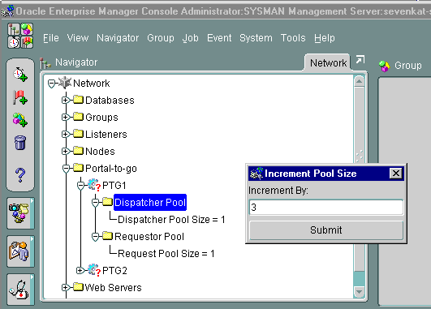Viewport: 431px width, 309px height.
Task: Click the Requestor Pool folder icon
Action: click(x=107, y=236)
